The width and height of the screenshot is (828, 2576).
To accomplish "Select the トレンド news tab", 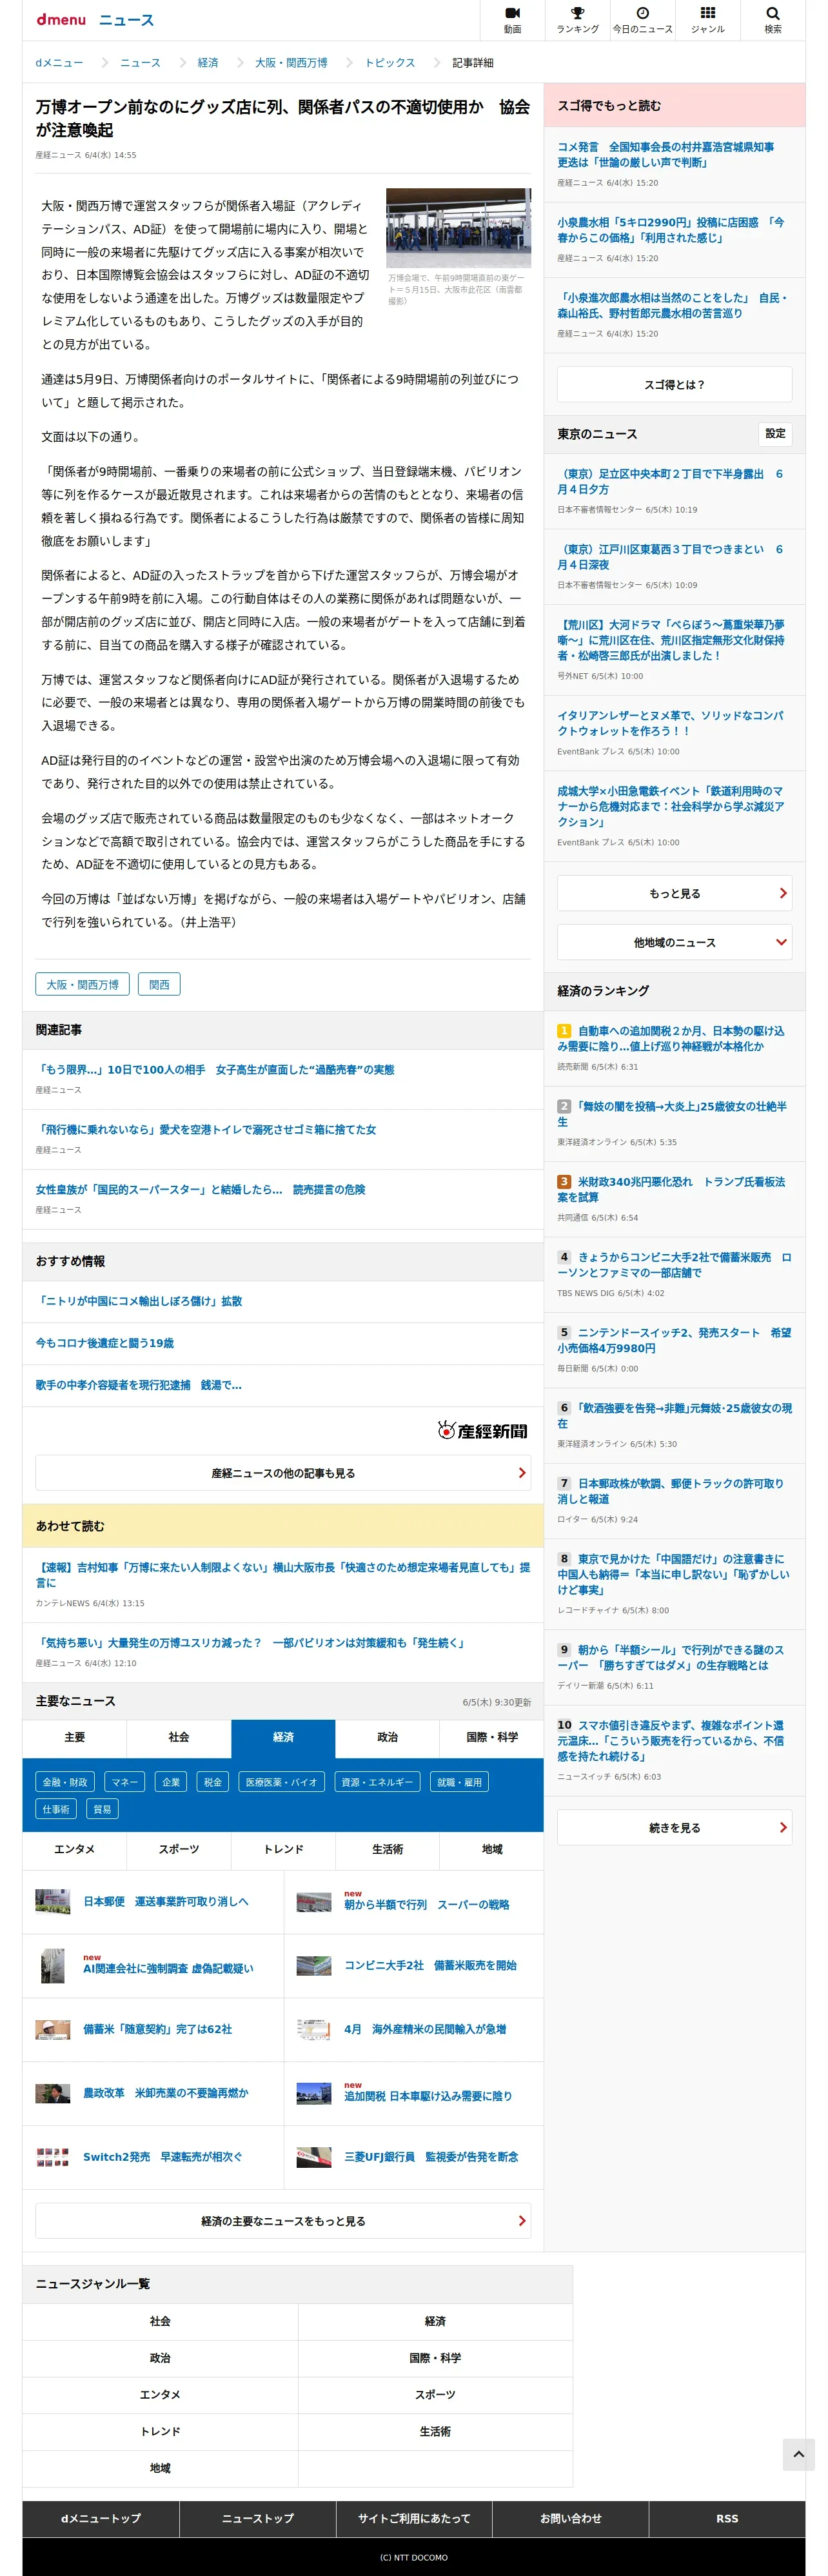I will [x=283, y=1850].
